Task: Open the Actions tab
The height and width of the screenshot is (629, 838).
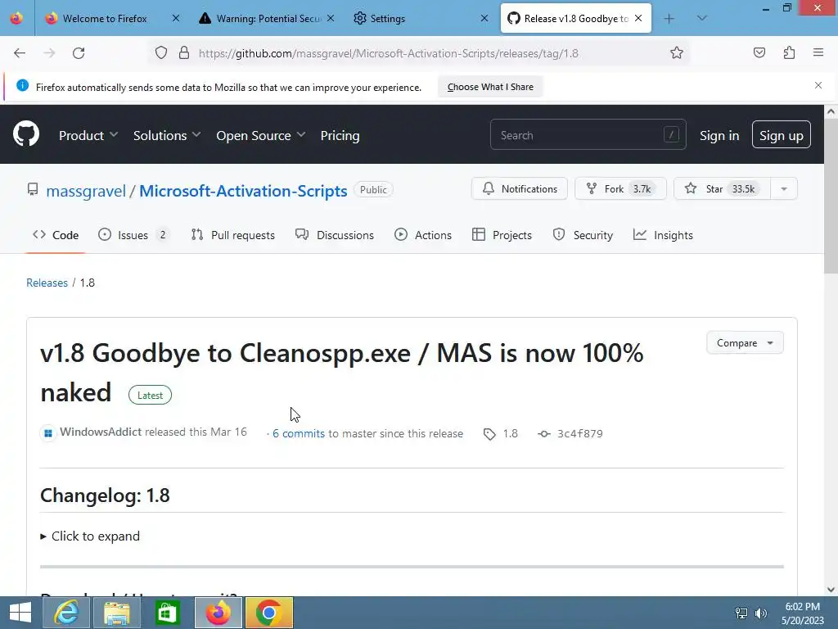Action: [423, 235]
